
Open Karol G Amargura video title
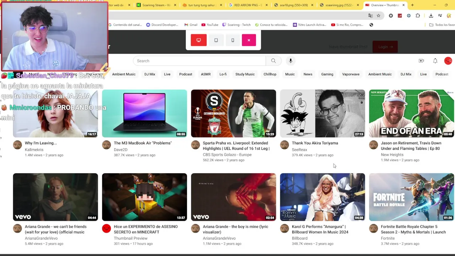click(320, 229)
